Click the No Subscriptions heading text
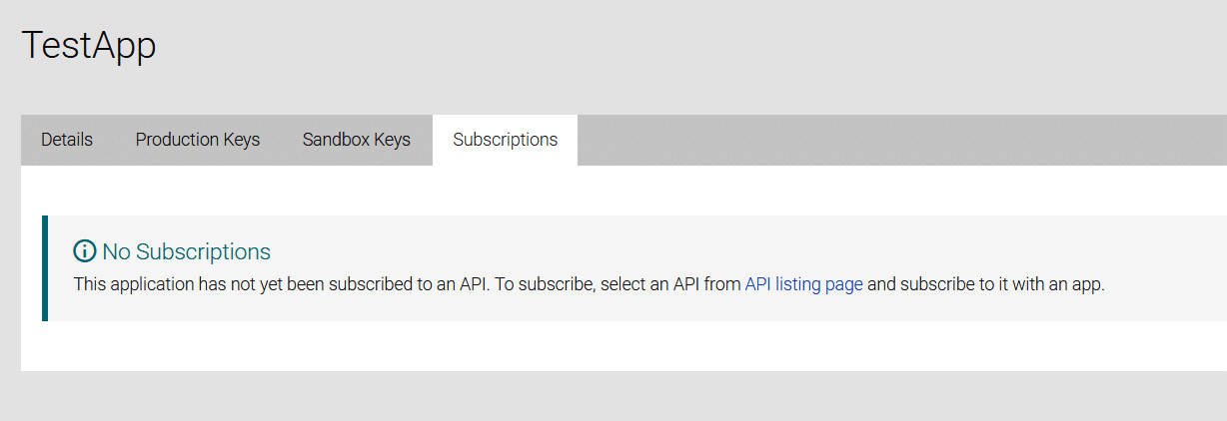This screenshot has height=421, width=1227. point(186,251)
